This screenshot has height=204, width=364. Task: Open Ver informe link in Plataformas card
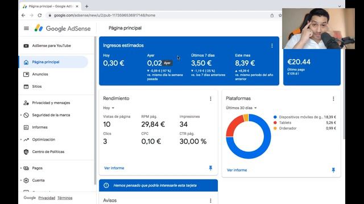237,170
